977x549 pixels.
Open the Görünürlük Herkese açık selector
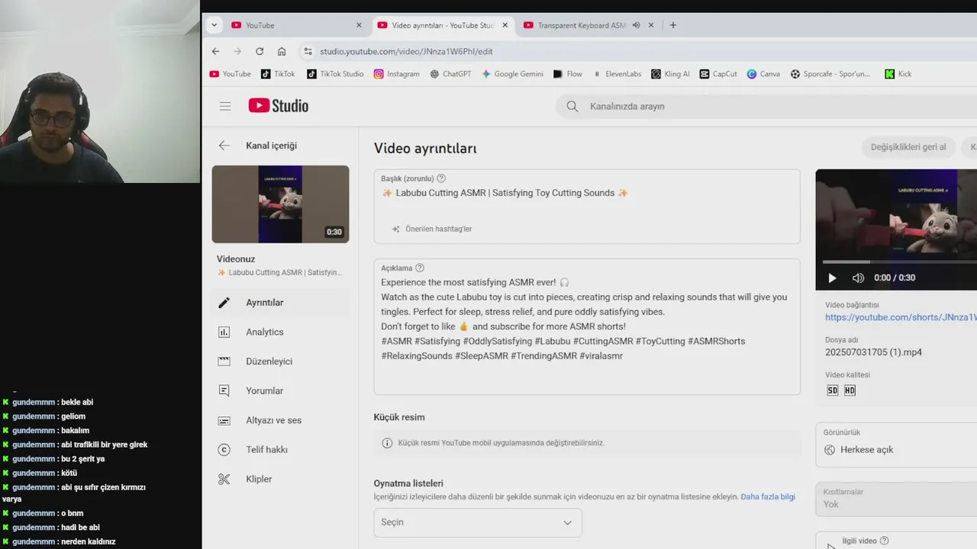[896, 445]
